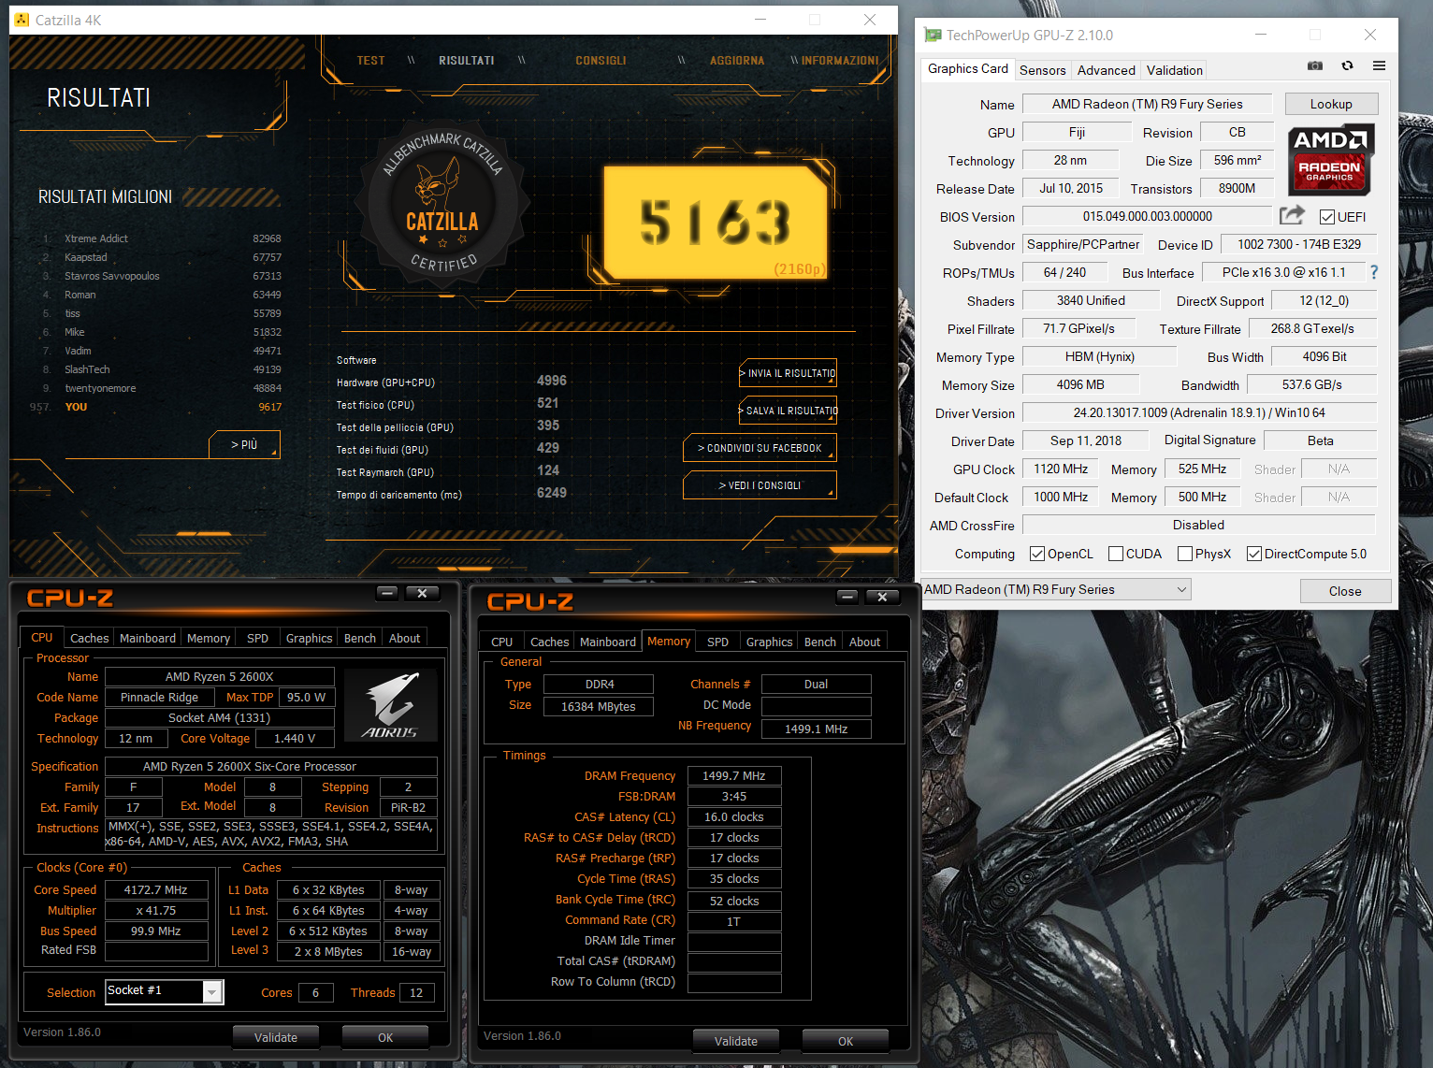Open the TEST tab in Catzilla
Screen dimensions: 1433x1068
click(370, 61)
